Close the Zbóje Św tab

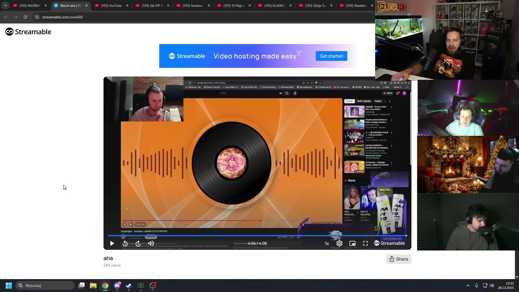[x=331, y=6]
